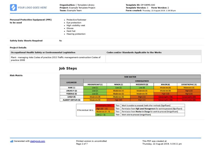Click the Dashpivot bar chart icon in footer

[12, 141]
